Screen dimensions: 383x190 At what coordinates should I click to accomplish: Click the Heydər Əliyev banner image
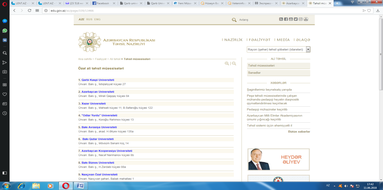tap(278, 159)
